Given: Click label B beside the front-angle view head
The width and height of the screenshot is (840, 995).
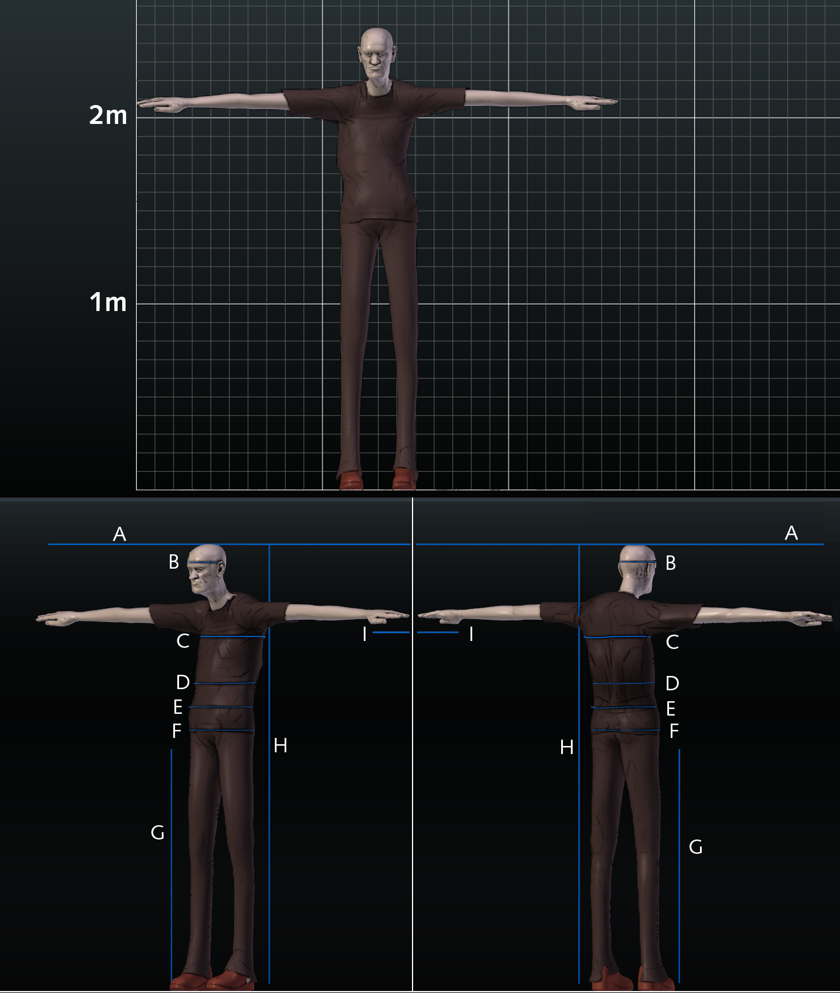Looking at the screenshot, I should pyautogui.click(x=174, y=562).
